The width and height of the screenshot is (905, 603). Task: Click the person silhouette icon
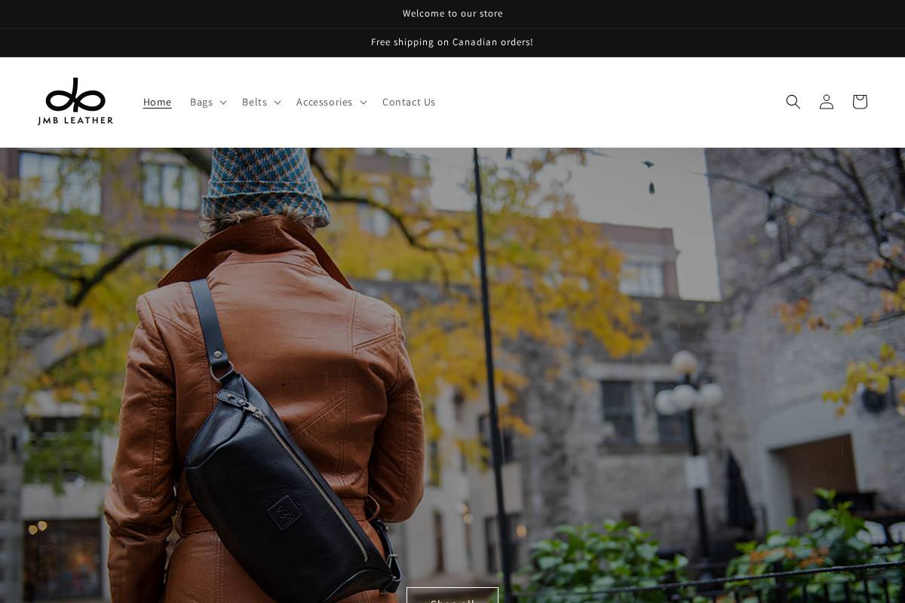pyautogui.click(x=827, y=102)
